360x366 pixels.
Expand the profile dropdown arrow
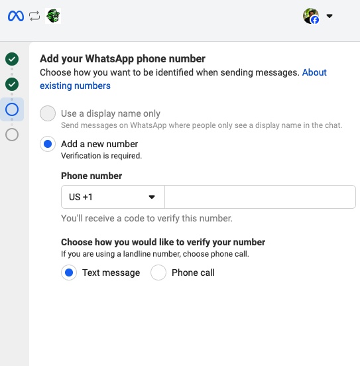[x=330, y=16]
